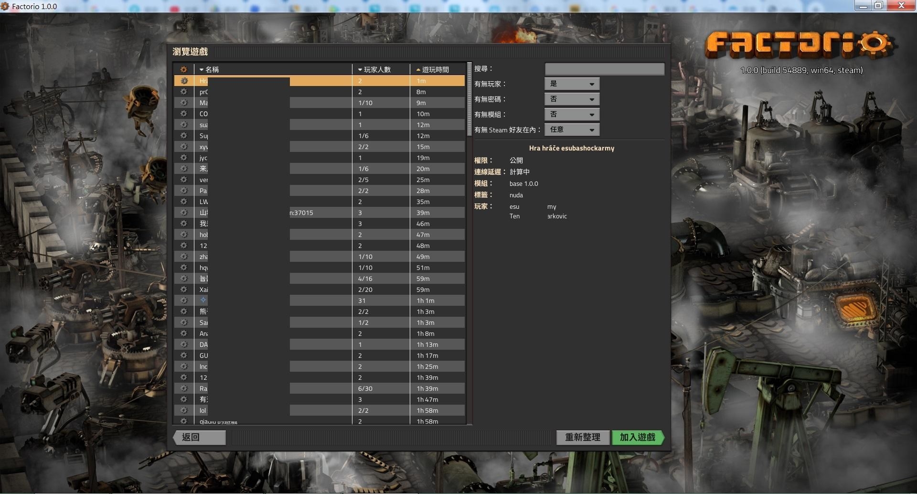Click the gear icon in the 25m row
This screenshot has width=917, height=494.
[184, 180]
